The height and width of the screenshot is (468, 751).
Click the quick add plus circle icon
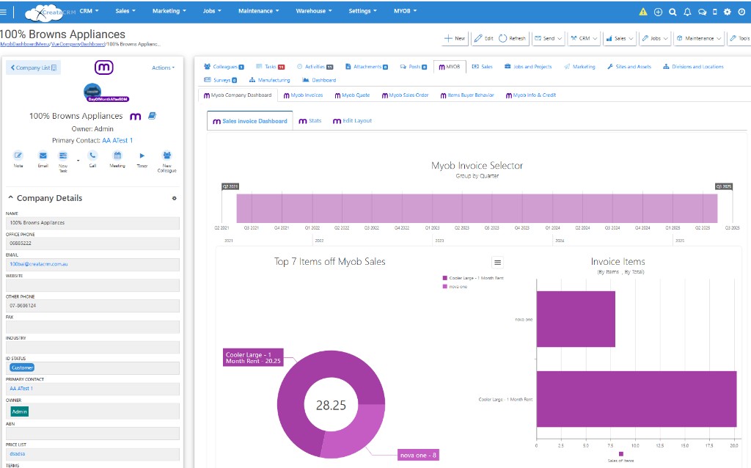[x=658, y=12]
